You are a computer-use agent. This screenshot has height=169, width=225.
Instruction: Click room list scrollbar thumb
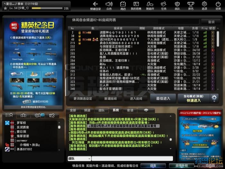(x=218, y=39)
